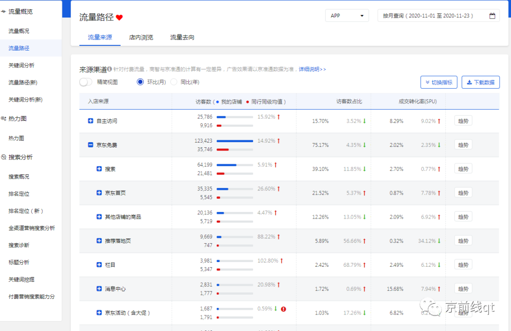Screen dimensions: 511x331
Task: Click the 15.68% conversion rate value
Action: (x=395, y=289)
